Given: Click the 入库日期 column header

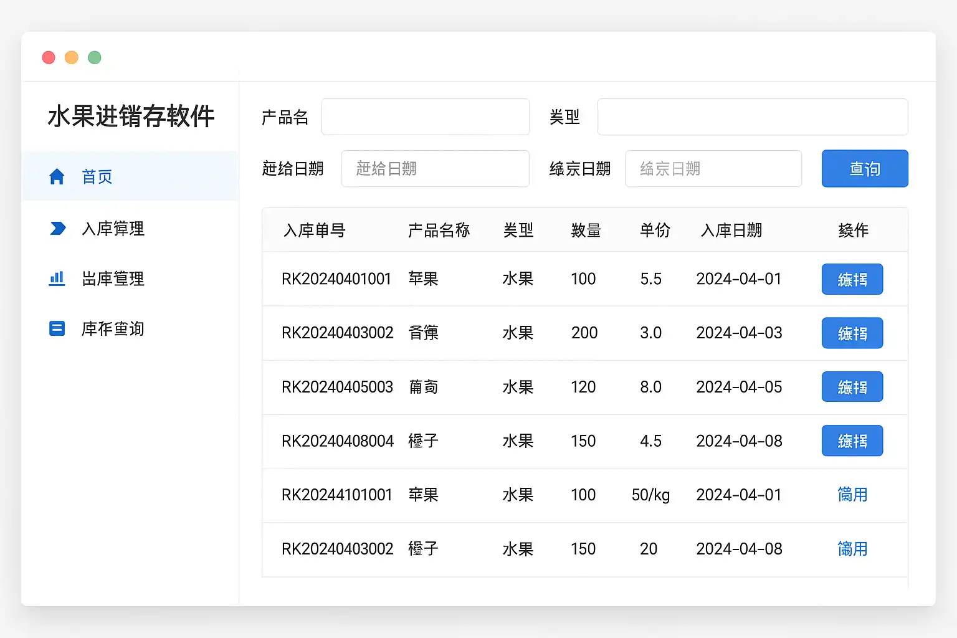Looking at the screenshot, I should pos(731,231).
